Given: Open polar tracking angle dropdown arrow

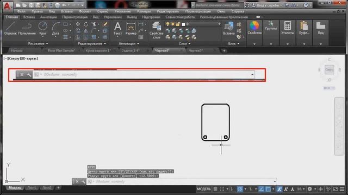Looking at the screenshot, I should (245, 189).
